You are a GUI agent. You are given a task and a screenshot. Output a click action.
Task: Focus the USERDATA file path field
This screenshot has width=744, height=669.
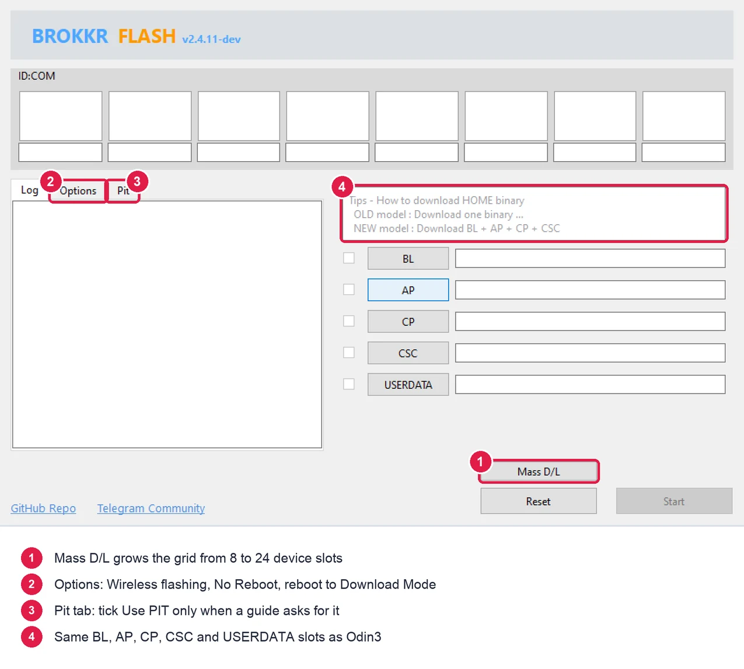pyautogui.click(x=590, y=385)
